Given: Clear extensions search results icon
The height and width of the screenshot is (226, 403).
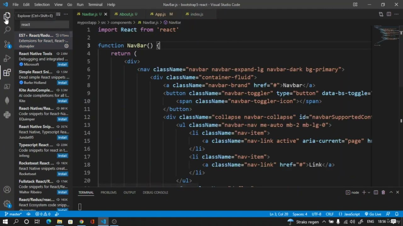Looking at the screenshot, I should coord(58,14).
